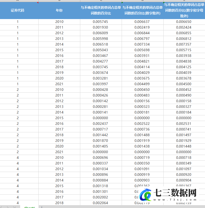205x208 pixels.
Task: Select cell with value 0.006650
Action: coord(184,22)
